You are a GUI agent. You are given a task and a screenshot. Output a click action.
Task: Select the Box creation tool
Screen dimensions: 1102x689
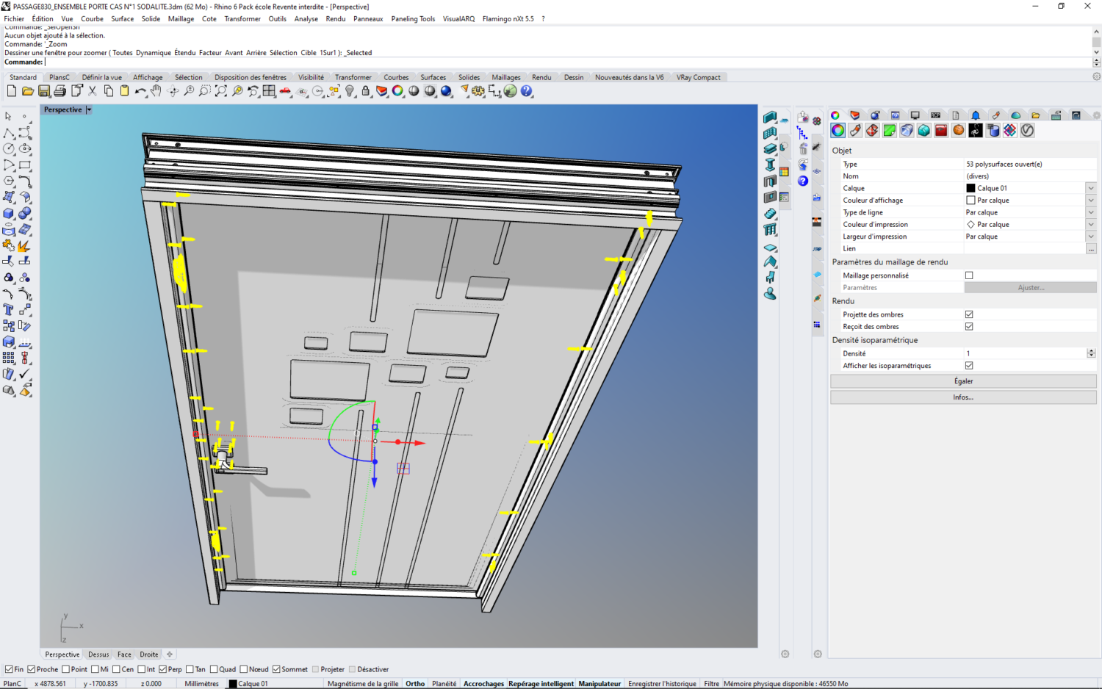tap(8, 213)
